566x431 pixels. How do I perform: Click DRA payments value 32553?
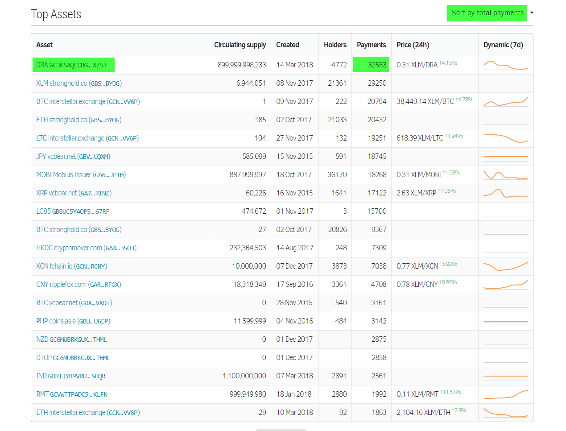pos(377,65)
